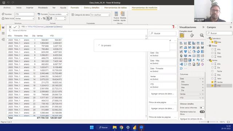
Task: Collapse the Campos pane
Action: pos(230,27)
